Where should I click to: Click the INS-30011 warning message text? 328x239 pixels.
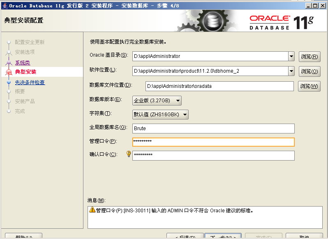click(x=175, y=211)
